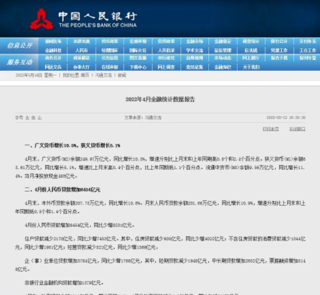Click the 打印本页 print link
The width and height of the screenshot is (320, 295).
270,129
